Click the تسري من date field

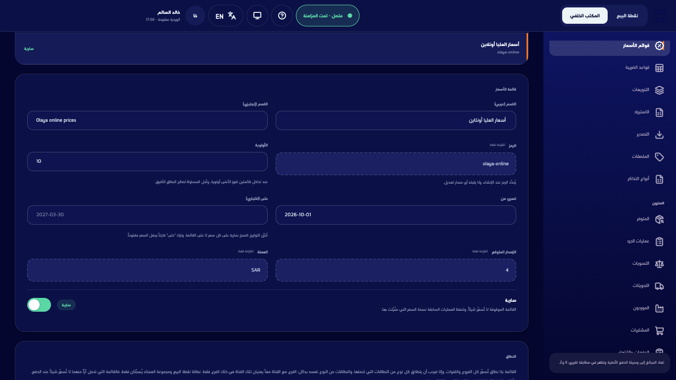pos(396,215)
